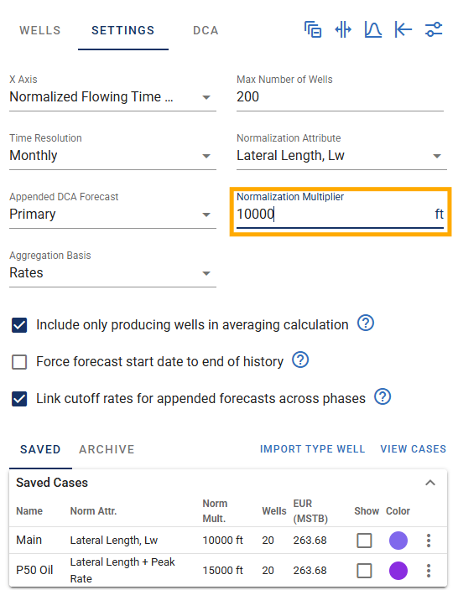Click the collapse-to-left arrow icon
Viewport: 458px width, 590px height.
coord(403,29)
